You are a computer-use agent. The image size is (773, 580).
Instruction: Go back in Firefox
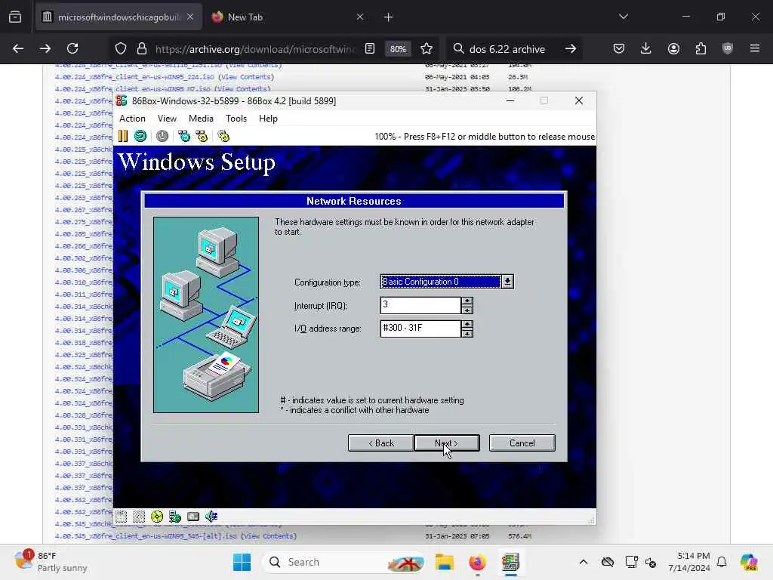coord(18,49)
